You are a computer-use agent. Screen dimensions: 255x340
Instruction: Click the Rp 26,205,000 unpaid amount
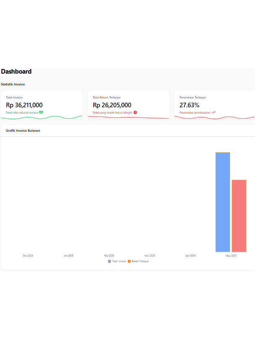pos(112,105)
